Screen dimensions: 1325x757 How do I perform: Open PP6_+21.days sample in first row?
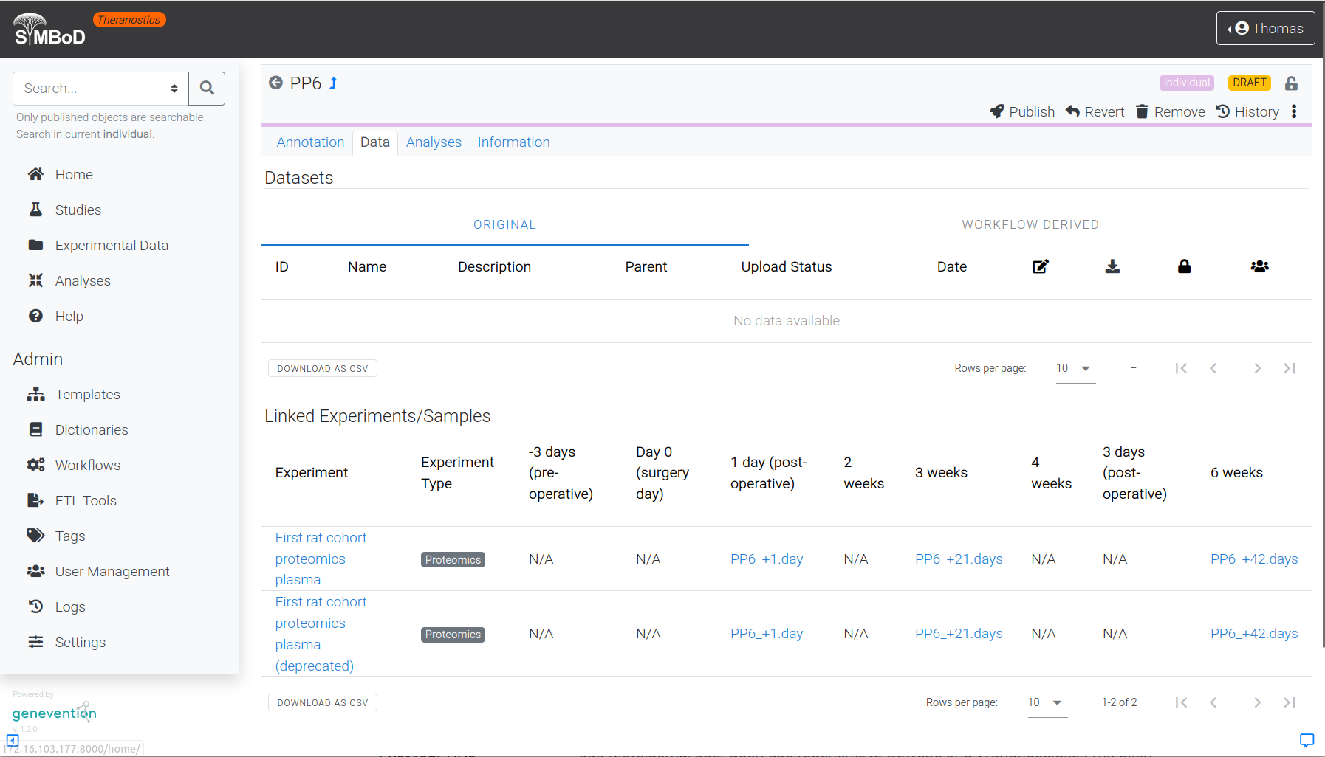click(x=959, y=559)
